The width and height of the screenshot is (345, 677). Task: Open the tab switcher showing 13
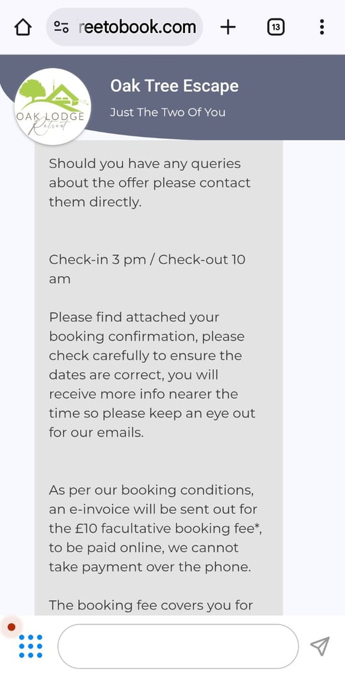click(276, 28)
